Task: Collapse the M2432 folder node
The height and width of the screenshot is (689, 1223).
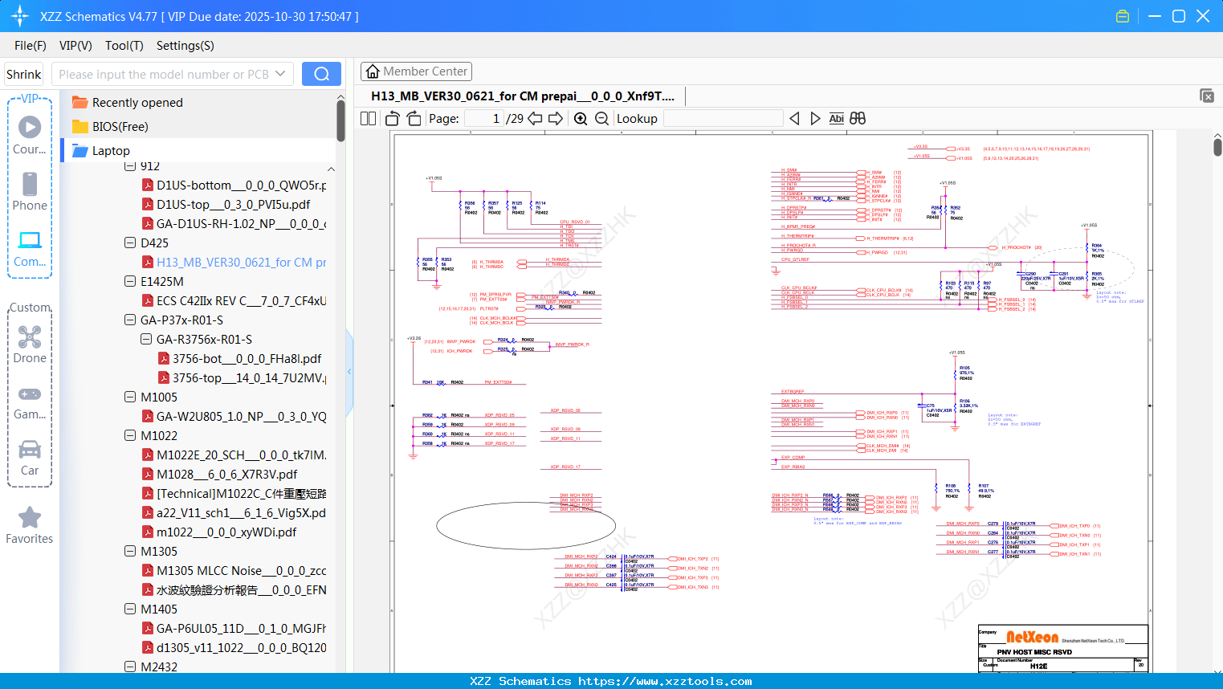Action: point(130,667)
